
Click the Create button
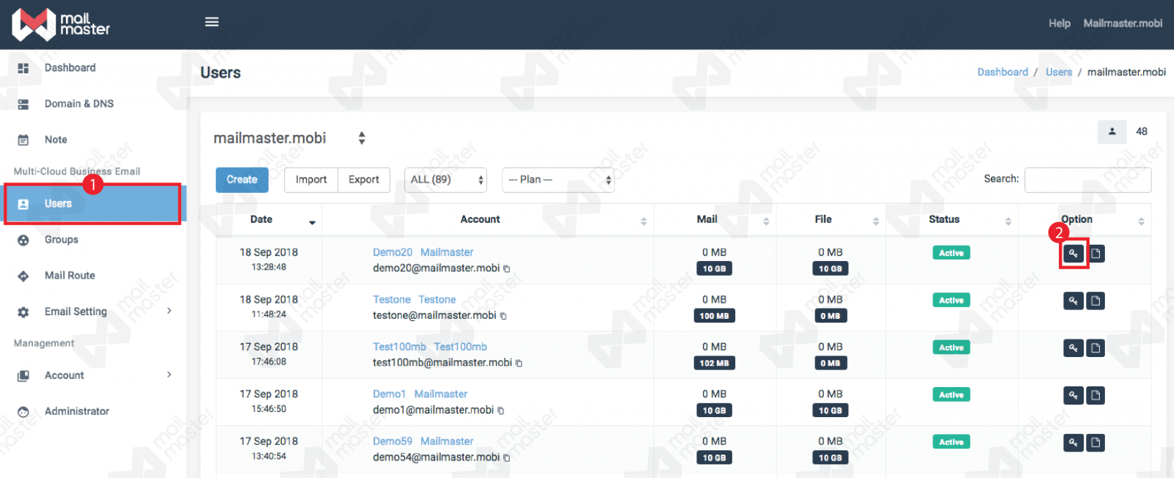(x=242, y=180)
